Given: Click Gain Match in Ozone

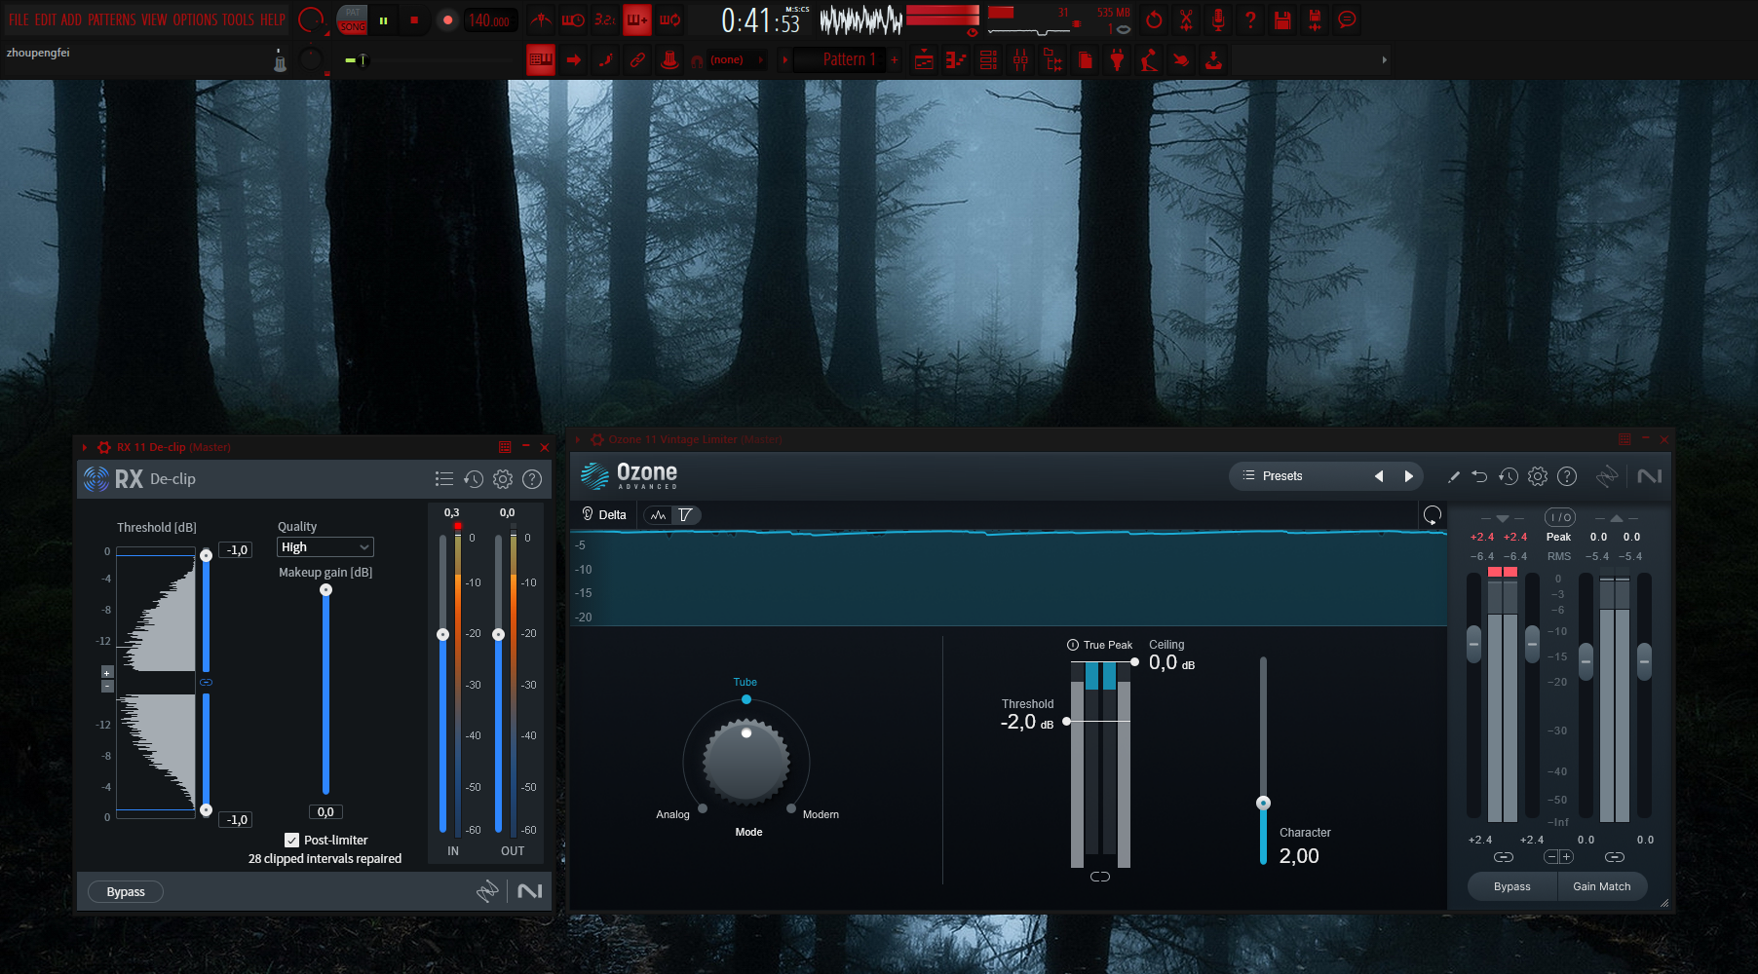Looking at the screenshot, I should pos(1602,886).
